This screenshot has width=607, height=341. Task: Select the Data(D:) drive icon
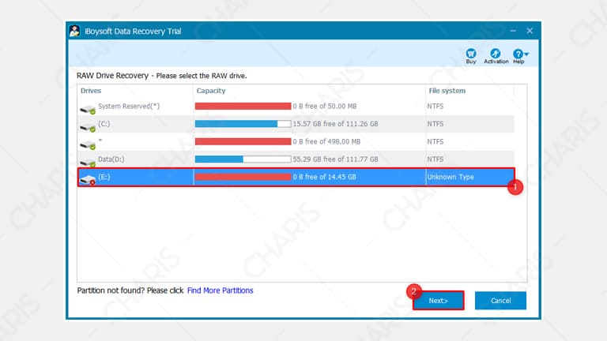tap(88, 163)
